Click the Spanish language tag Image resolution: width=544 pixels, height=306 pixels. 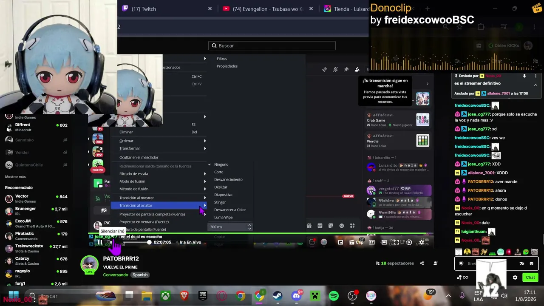click(x=140, y=275)
